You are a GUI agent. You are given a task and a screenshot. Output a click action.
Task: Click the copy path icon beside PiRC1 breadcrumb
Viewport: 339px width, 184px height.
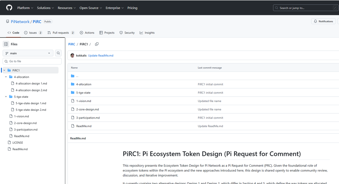coord(97,44)
